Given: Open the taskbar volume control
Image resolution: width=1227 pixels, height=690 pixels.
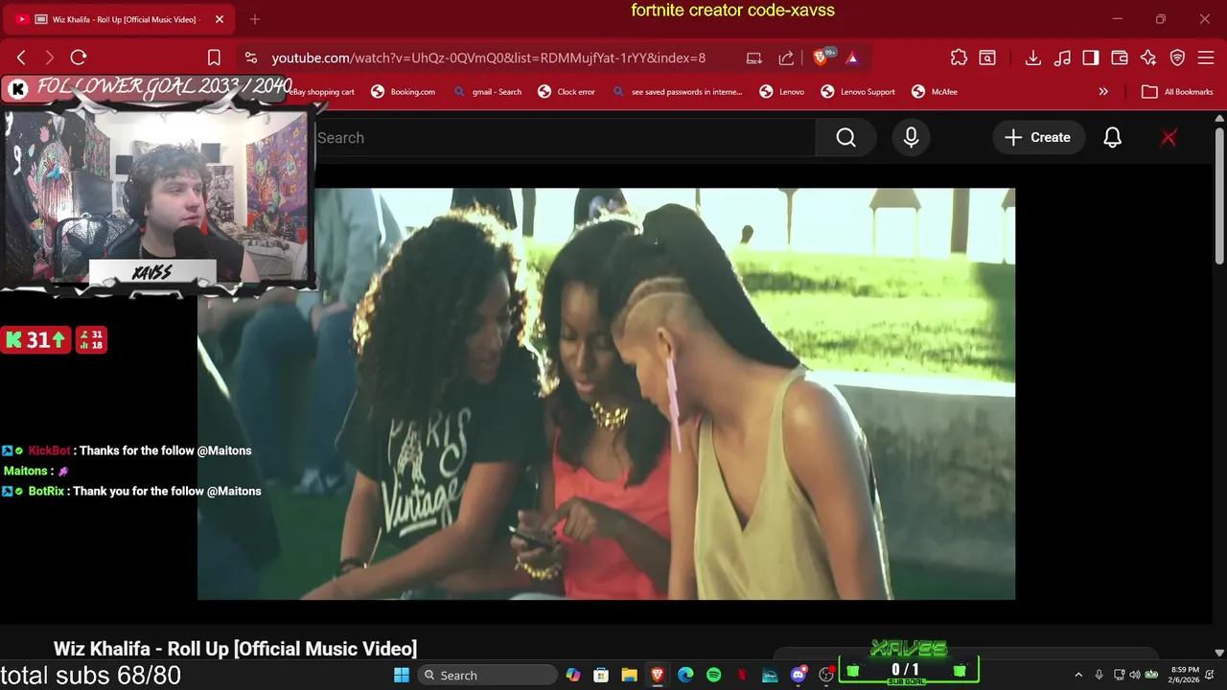Looking at the screenshot, I should click(1135, 676).
